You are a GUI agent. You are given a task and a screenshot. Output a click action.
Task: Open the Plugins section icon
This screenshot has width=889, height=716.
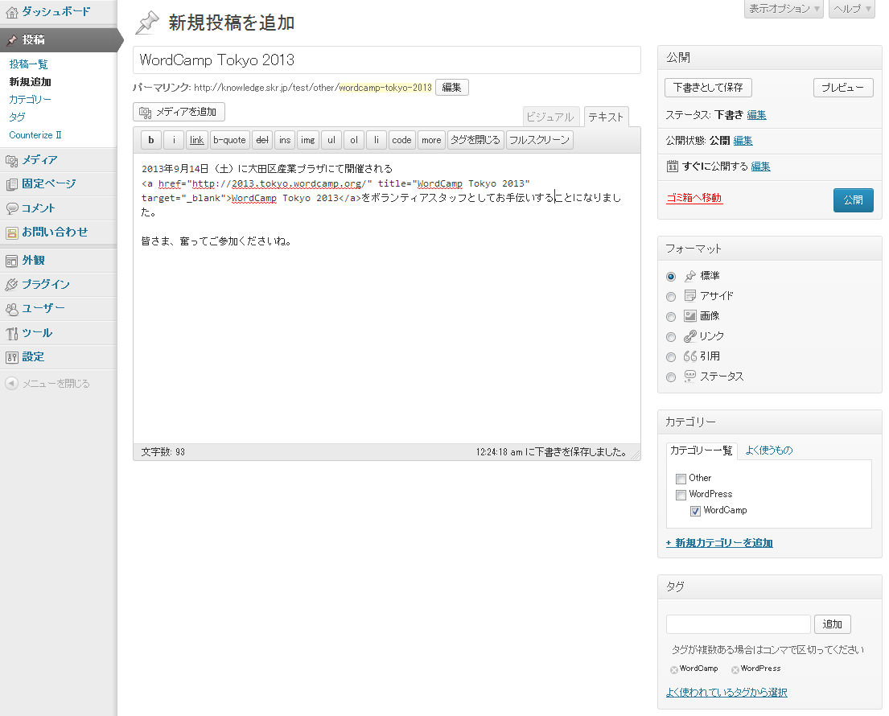click(12, 285)
